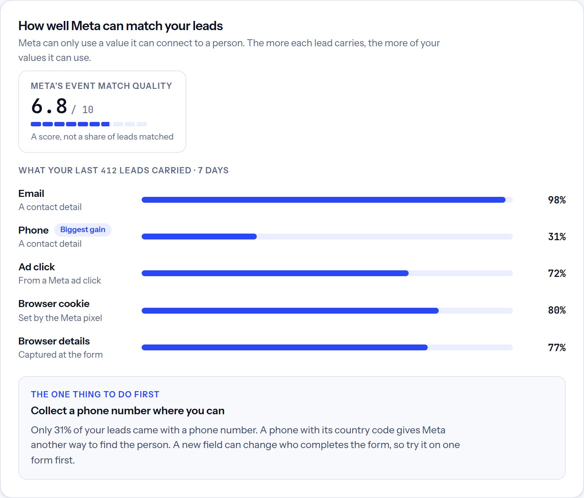
Task: Click the 31% Phone value
Action: [x=557, y=237]
